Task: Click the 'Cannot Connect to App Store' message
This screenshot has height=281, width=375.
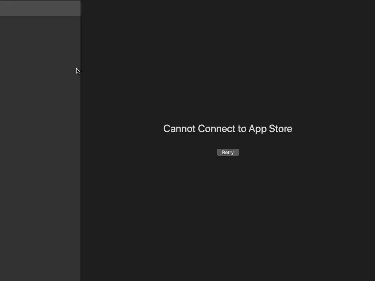Action: click(227, 128)
